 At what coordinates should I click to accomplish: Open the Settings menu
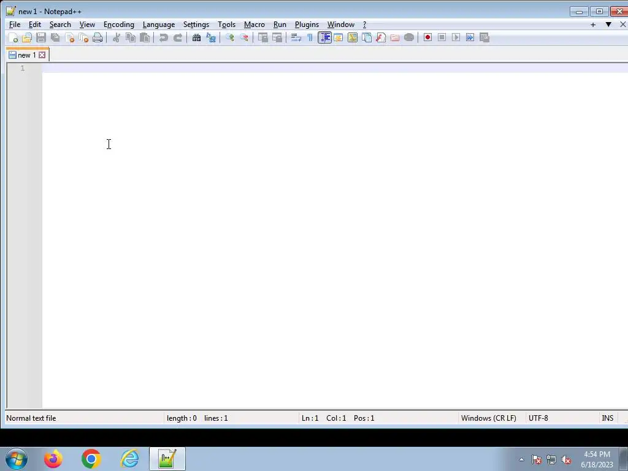click(x=196, y=25)
